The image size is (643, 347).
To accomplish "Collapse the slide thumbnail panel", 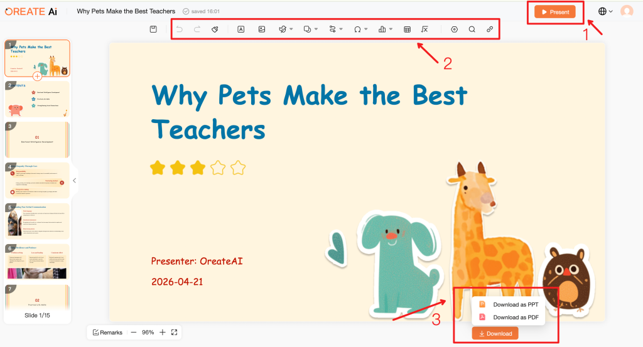I will [x=74, y=180].
